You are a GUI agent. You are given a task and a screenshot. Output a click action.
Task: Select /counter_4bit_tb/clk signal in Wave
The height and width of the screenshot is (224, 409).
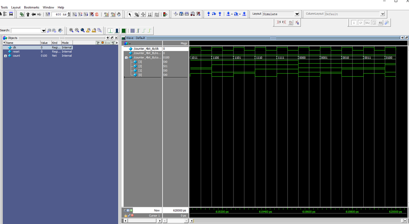[x=146, y=49]
